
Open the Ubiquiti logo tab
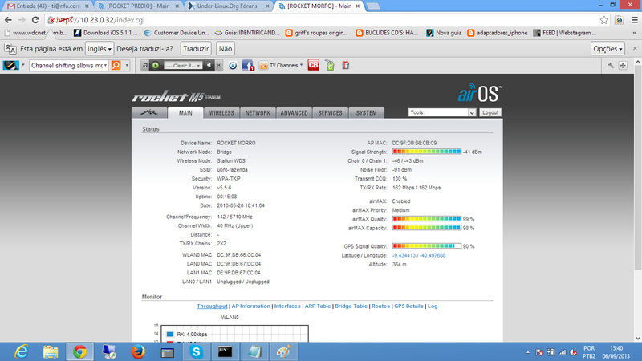click(149, 112)
